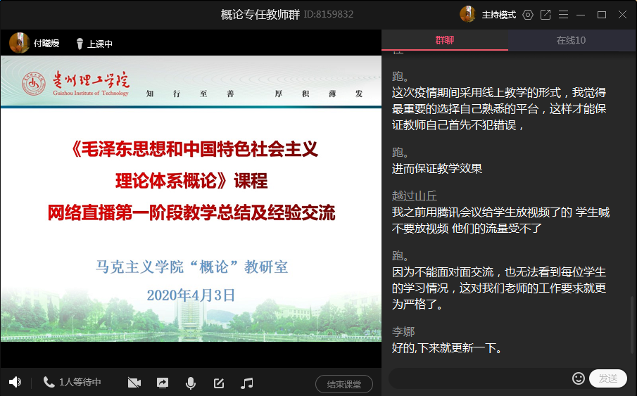Switch to the 群聊 tab
Screen dimensions: 637x396
click(445, 40)
